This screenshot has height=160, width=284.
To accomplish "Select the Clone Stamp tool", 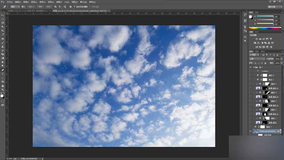I will pos(3,47).
